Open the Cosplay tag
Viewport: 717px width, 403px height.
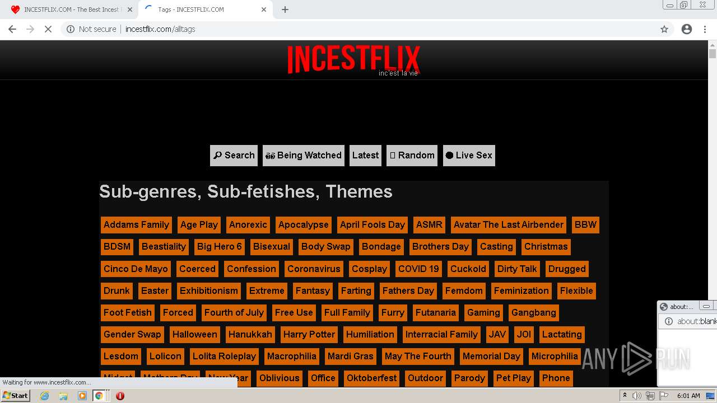(x=369, y=269)
